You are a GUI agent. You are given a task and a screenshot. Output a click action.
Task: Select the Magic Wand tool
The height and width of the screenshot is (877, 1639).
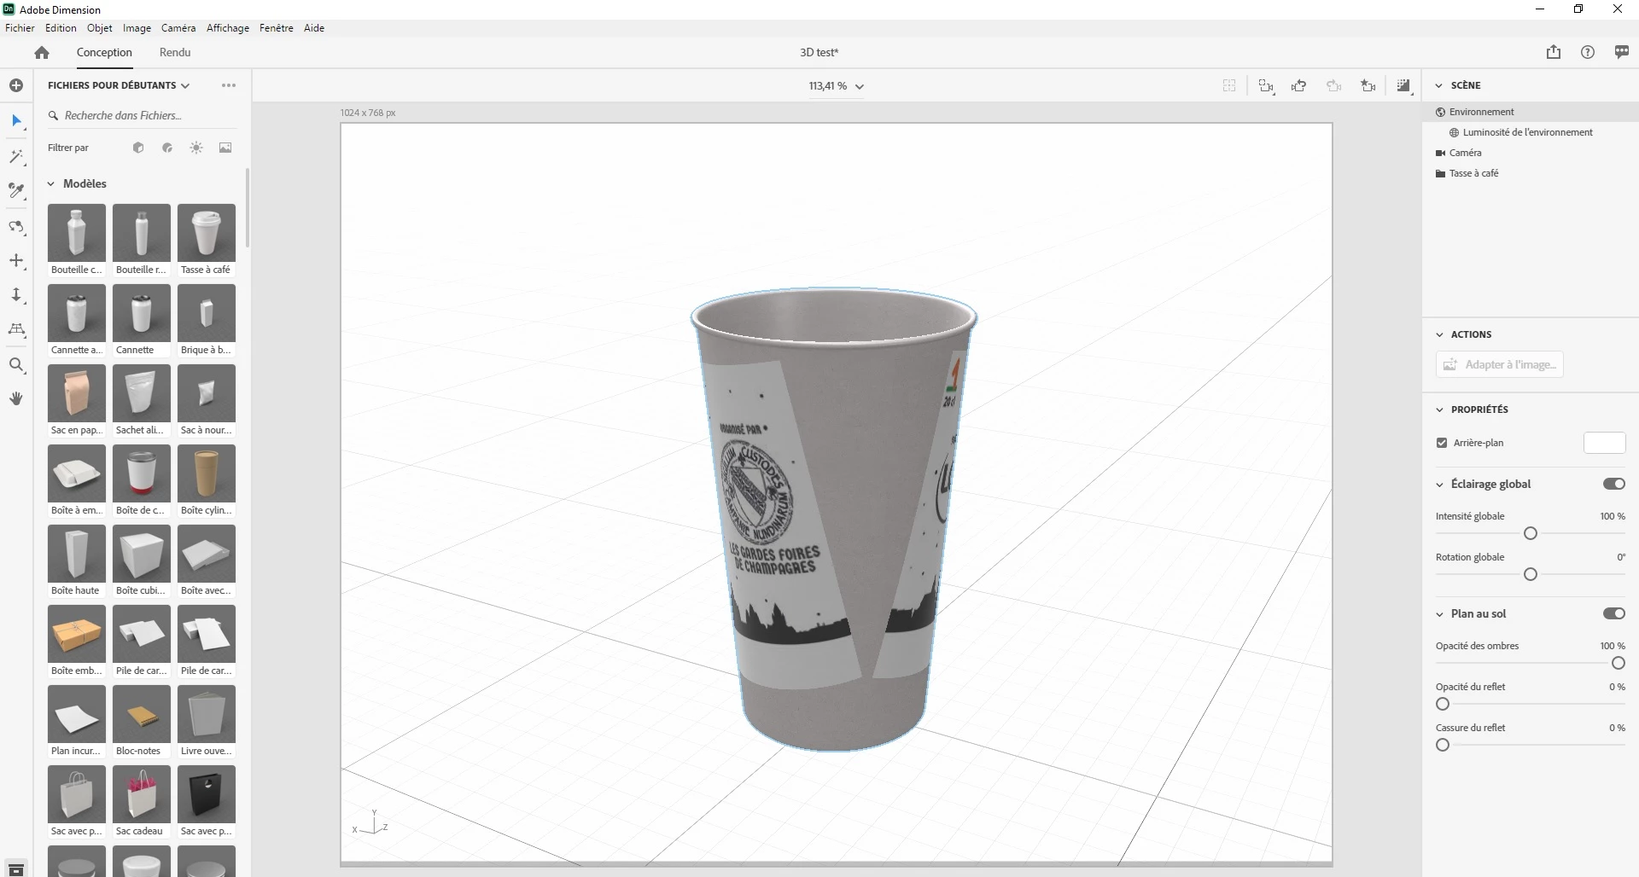(16, 157)
